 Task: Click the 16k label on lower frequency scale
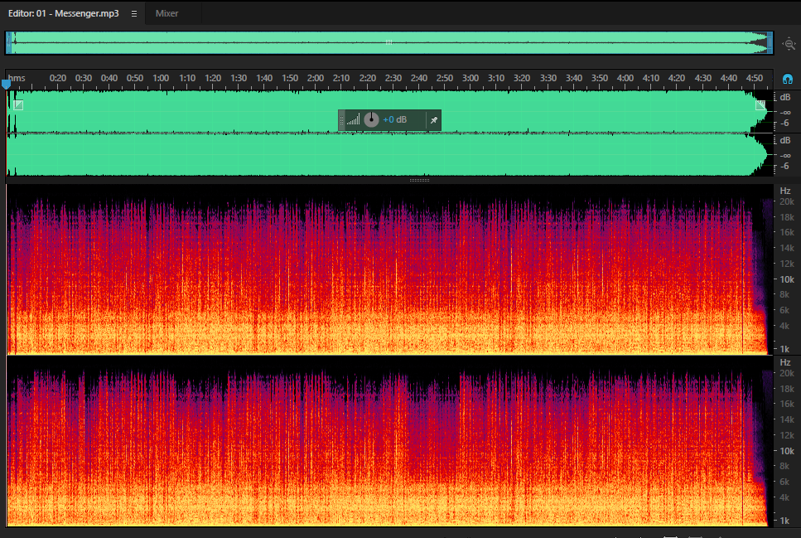pyautogui.click(x=787, y=404)
